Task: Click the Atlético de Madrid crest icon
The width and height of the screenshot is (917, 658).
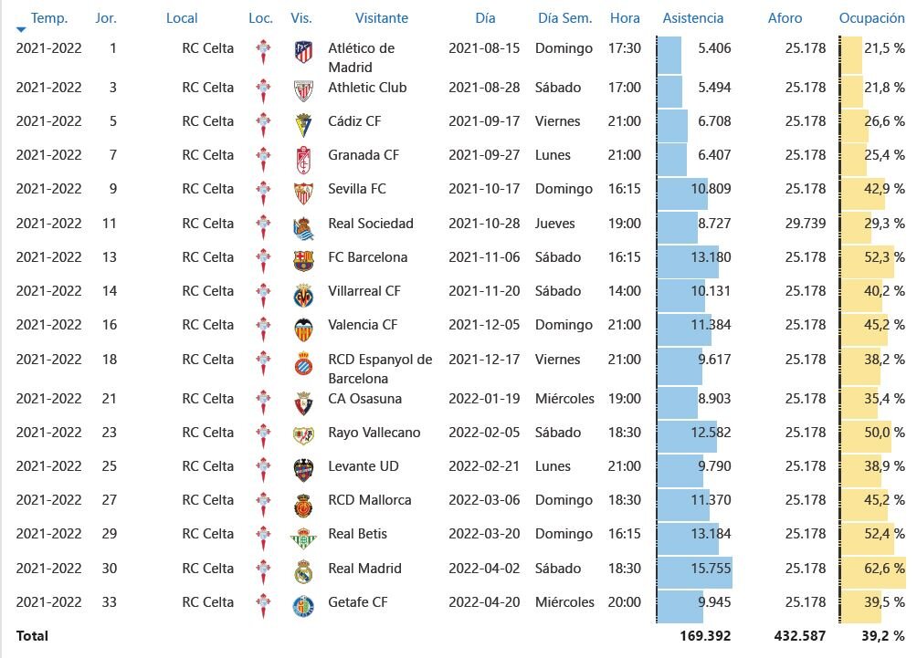Action: click(303, 52)
